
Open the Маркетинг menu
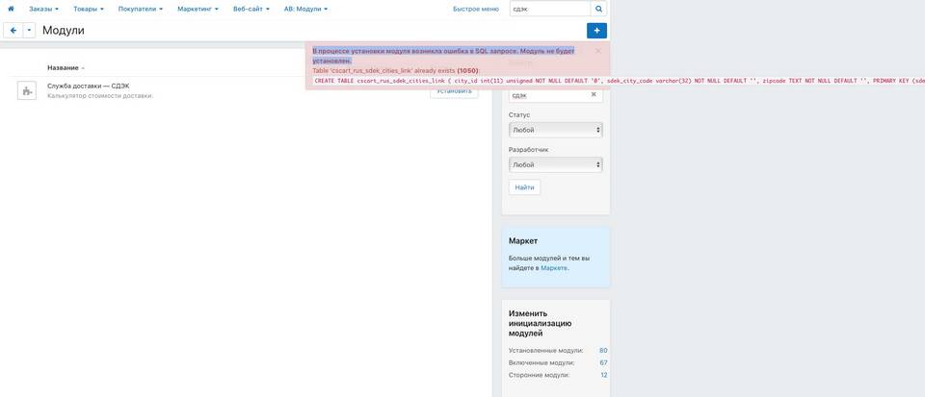pos(198,10)
